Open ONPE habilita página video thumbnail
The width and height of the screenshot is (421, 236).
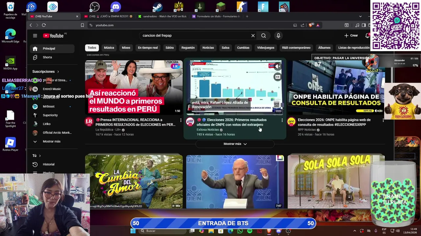(336, 87)
